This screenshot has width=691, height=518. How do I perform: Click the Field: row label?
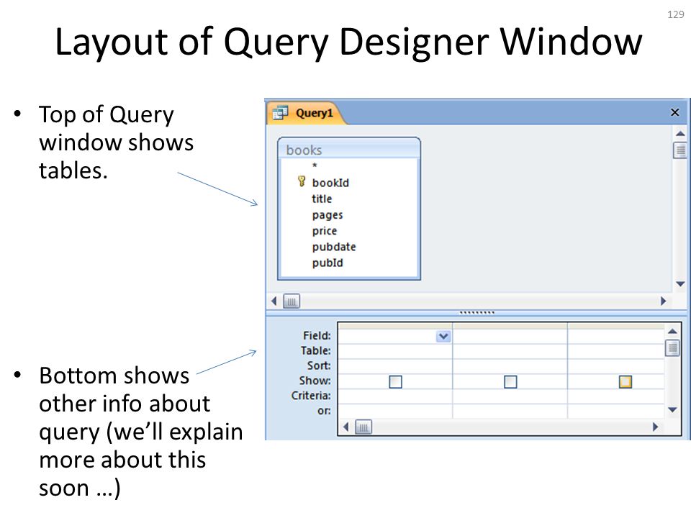tap(317, 336)
